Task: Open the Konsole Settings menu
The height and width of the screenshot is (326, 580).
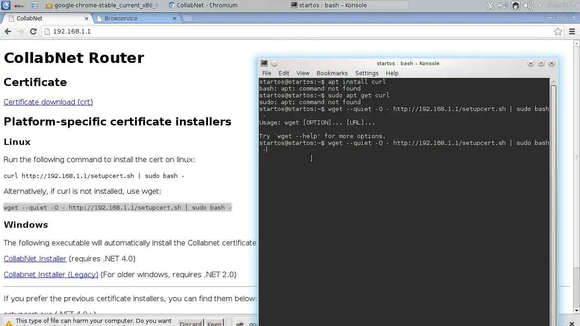Action: coord(367,73)
